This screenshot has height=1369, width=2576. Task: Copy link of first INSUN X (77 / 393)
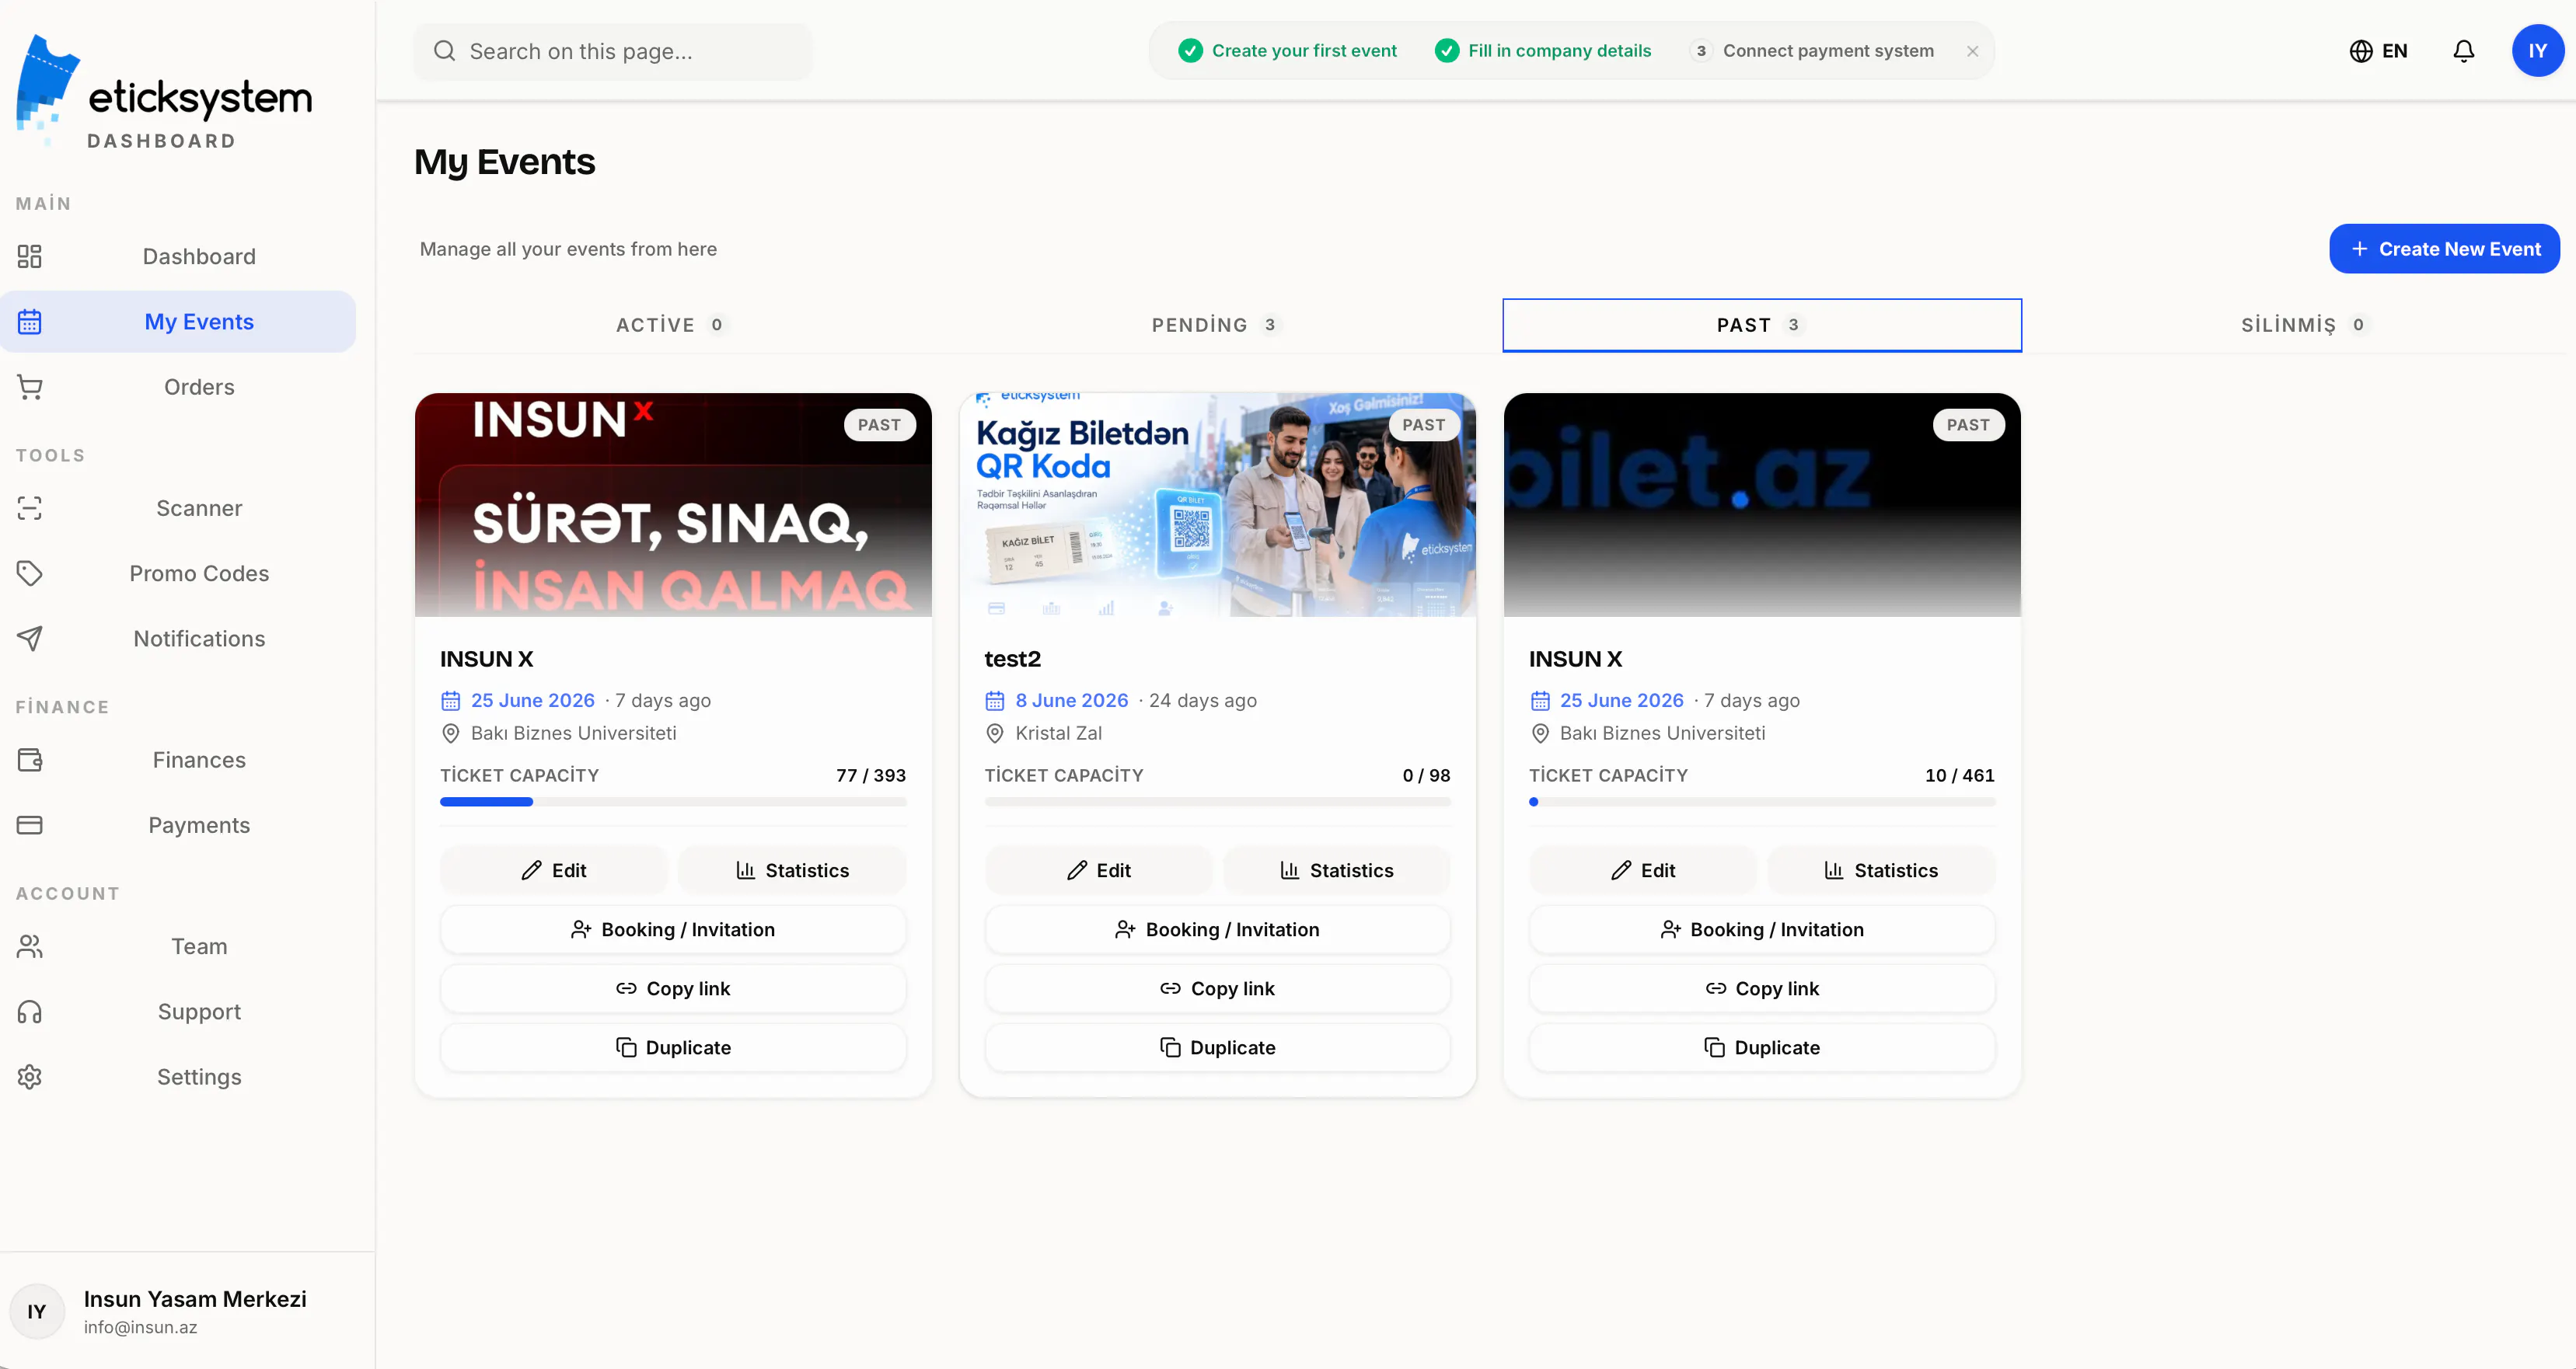tap(673, 988)
